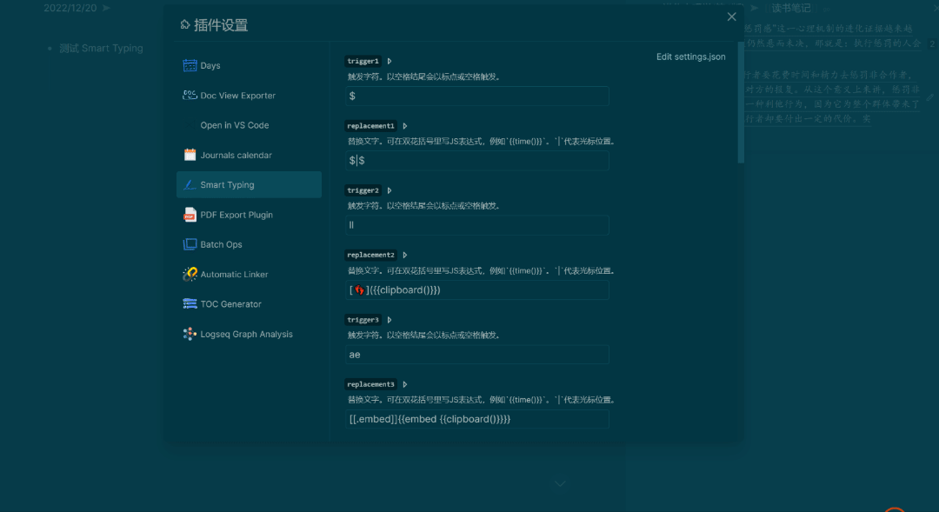Select the Automatic Linker lightning icon
This screenshot has height=512, width=939.
tap(190, 274)
